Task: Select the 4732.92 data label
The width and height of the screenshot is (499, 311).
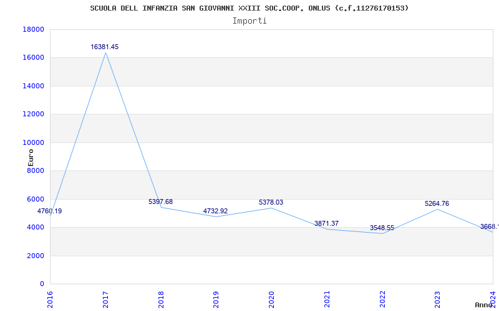Action: click(x=215, y=211)
